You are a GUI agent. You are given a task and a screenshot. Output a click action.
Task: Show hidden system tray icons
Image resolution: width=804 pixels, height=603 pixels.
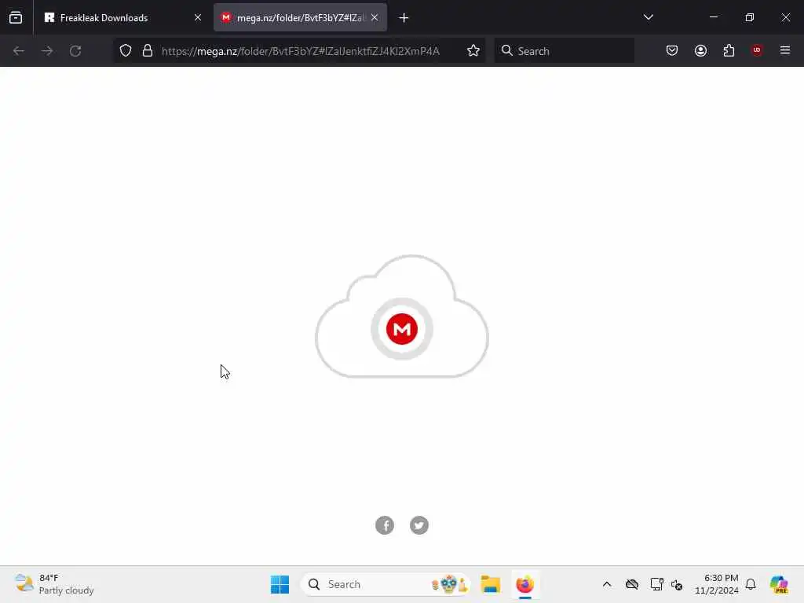pos(607,584)
